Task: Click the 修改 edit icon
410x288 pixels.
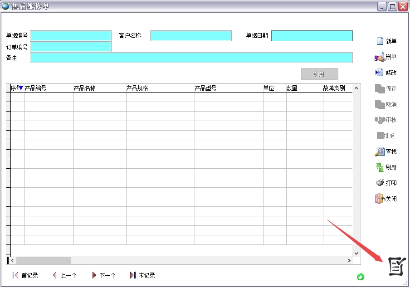Action: click(x=380, y=73)
